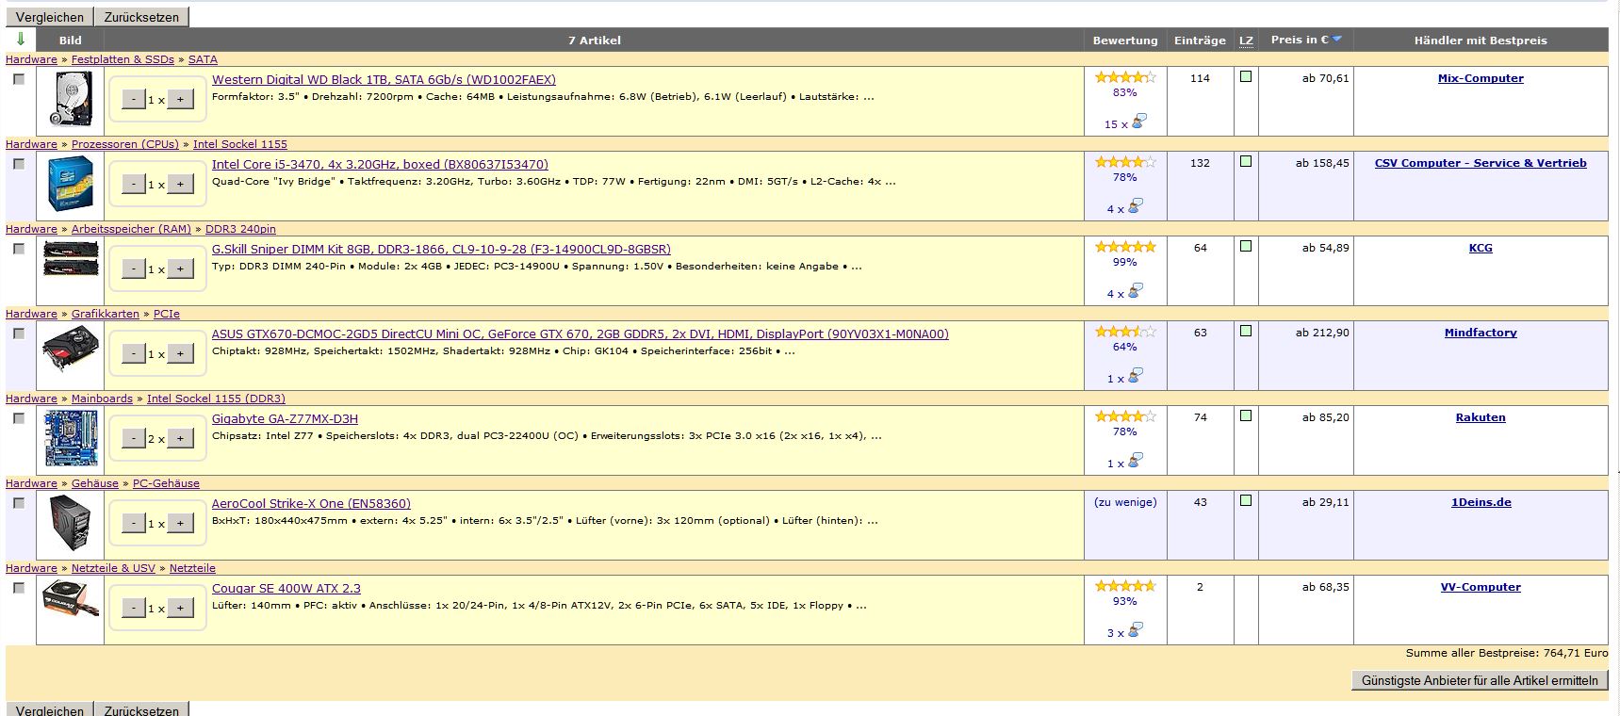This screenshot has width=1620, height=716.
Task: Increase quantity of Intel Core i5-3470
Action: [180, 184]
